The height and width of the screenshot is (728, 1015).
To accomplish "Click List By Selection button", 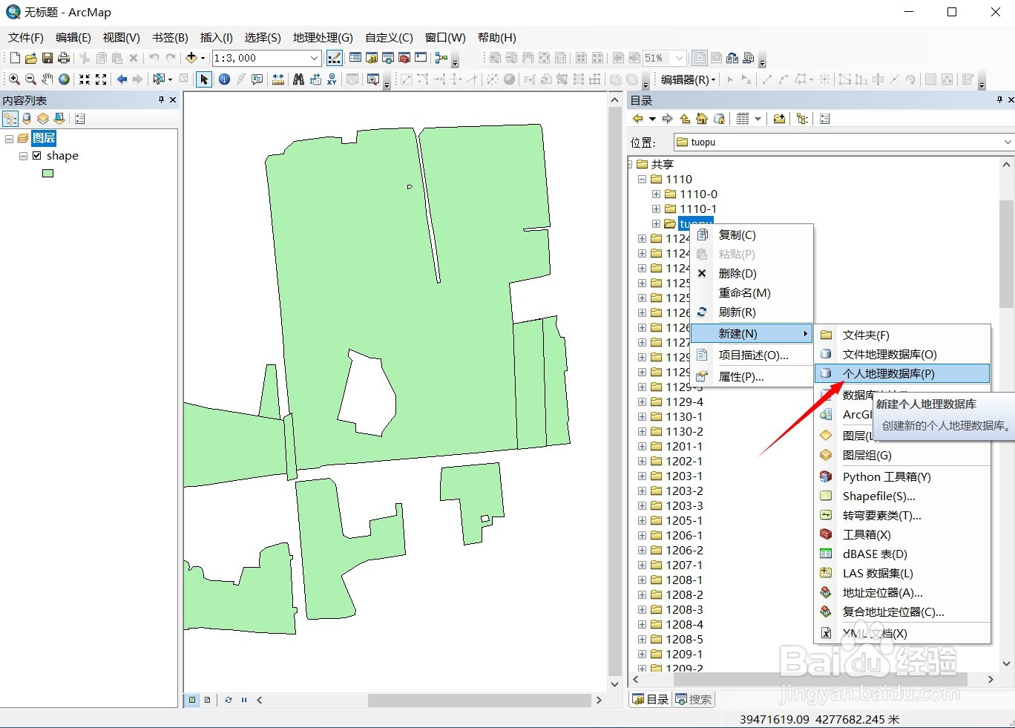I will coord(59,119).
